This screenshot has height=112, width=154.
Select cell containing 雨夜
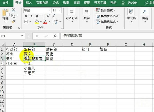(54, 54)
